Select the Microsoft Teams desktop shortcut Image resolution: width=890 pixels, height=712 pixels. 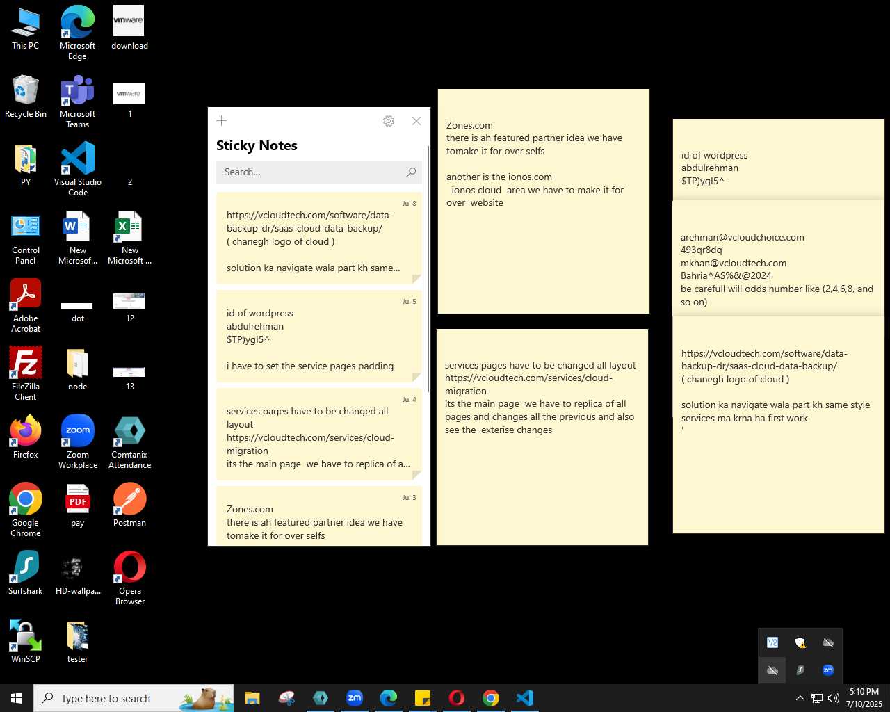pyautogui.click(x=78, y=101)
